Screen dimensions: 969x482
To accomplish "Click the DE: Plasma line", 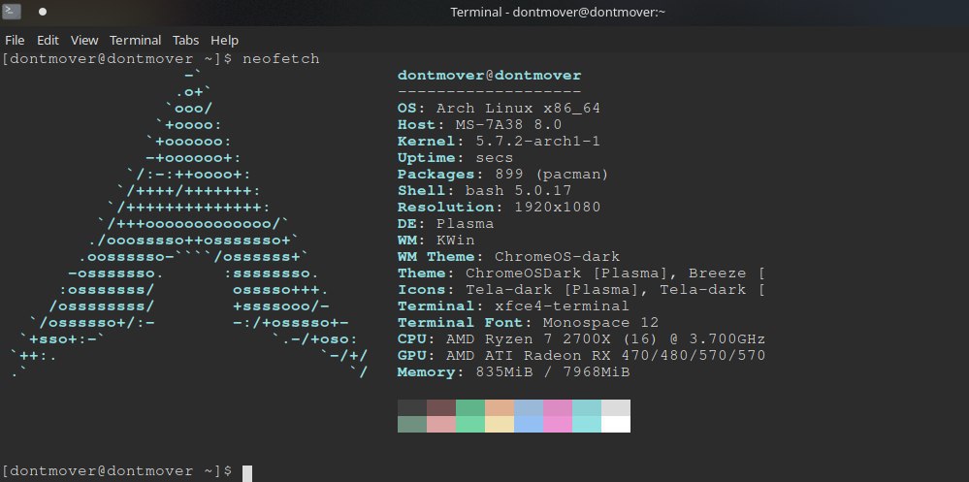I will click(445, 224).
